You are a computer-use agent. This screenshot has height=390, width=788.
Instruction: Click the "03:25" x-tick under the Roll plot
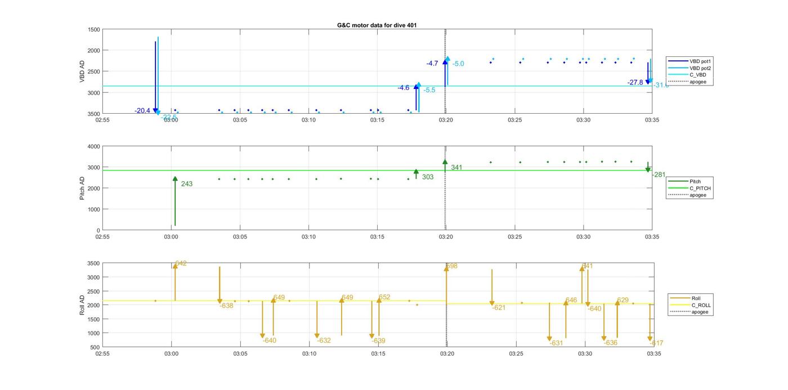(516, 354)
